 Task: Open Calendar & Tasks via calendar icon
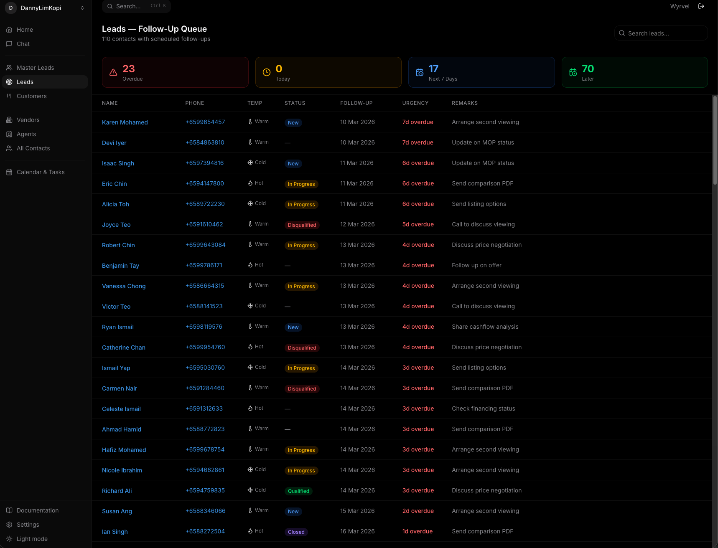[9, 172]
